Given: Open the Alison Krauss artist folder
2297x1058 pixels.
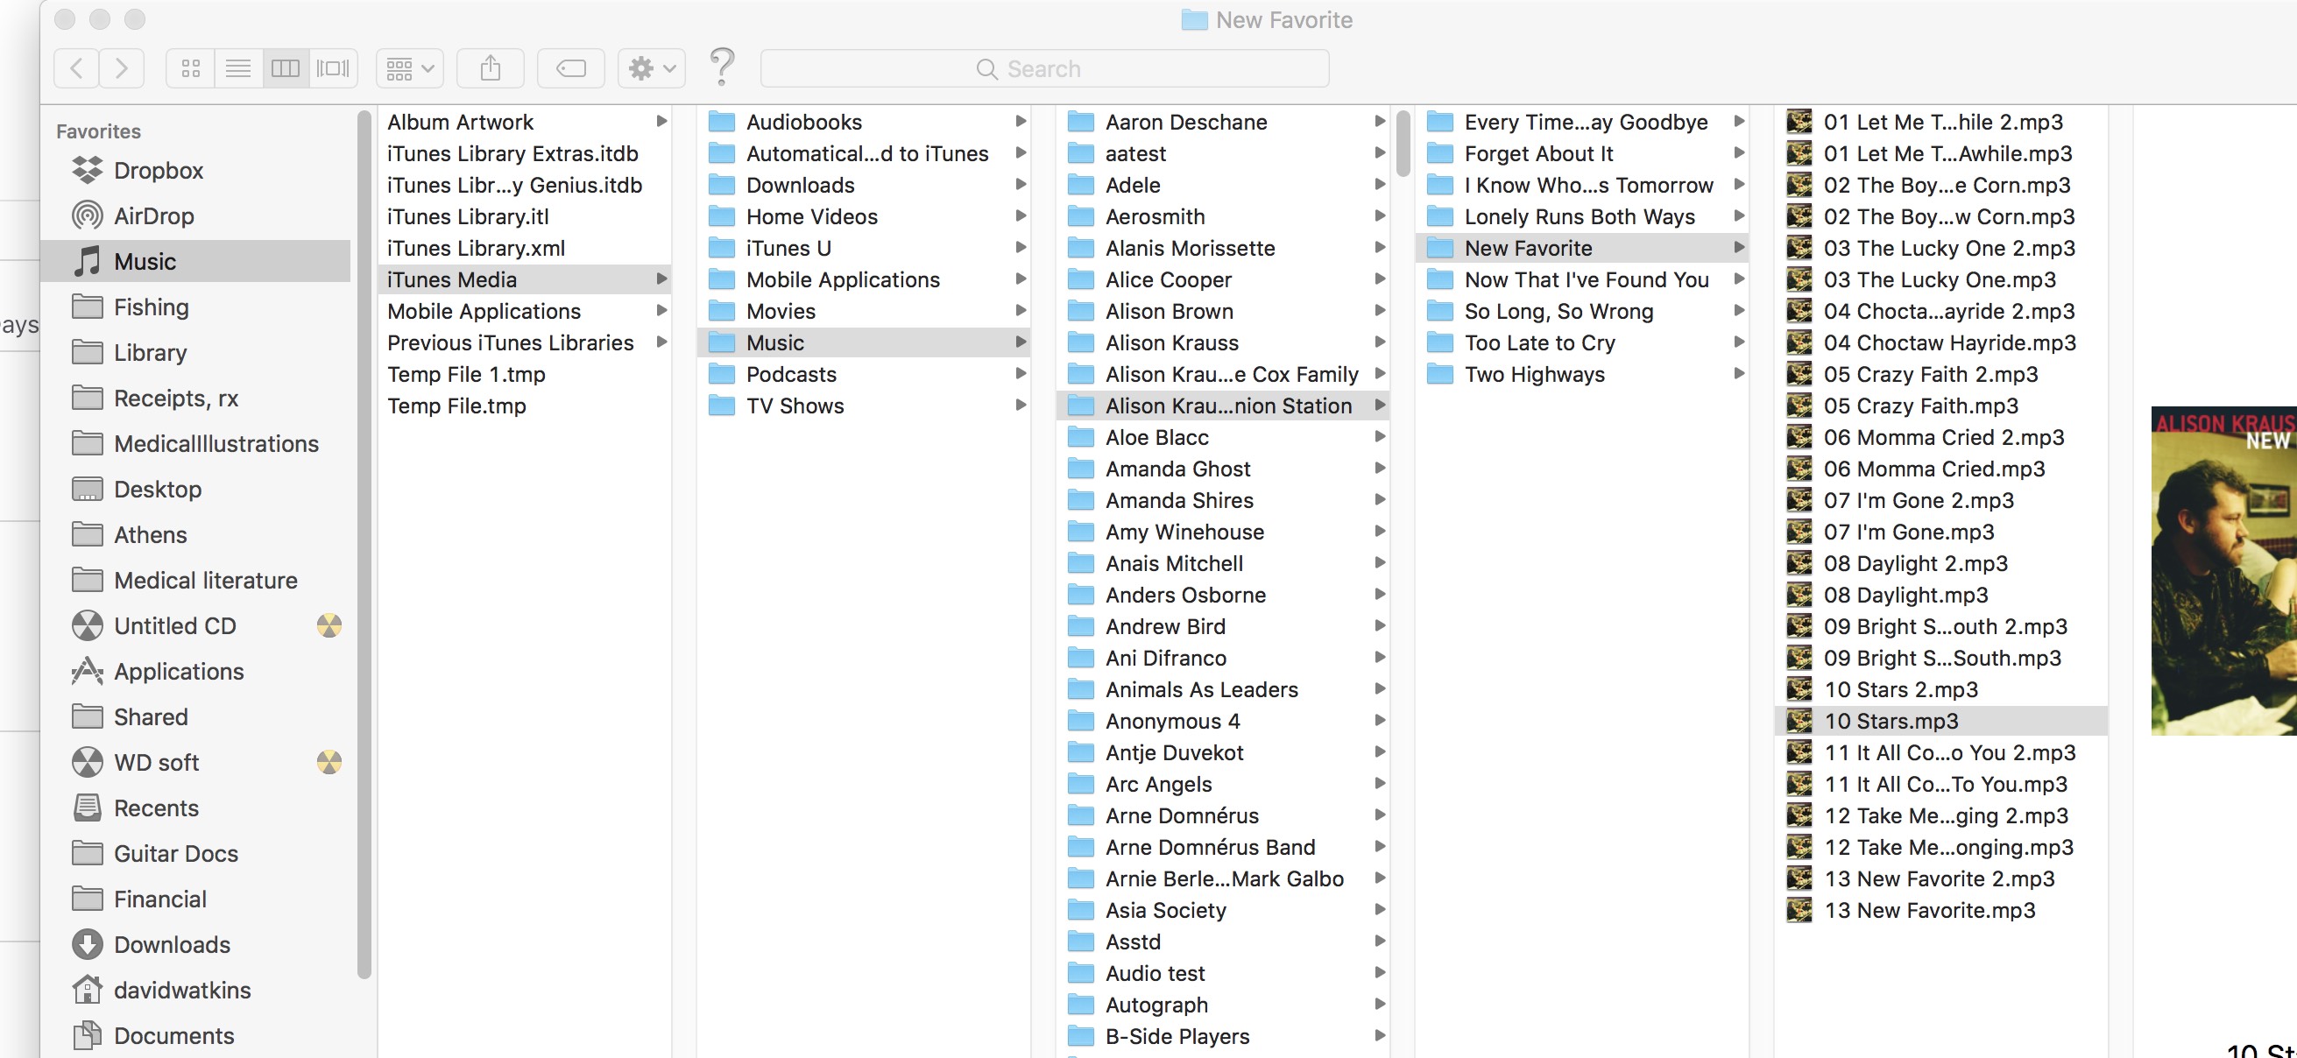Looking at the screenshot, I should (1223, 342).
